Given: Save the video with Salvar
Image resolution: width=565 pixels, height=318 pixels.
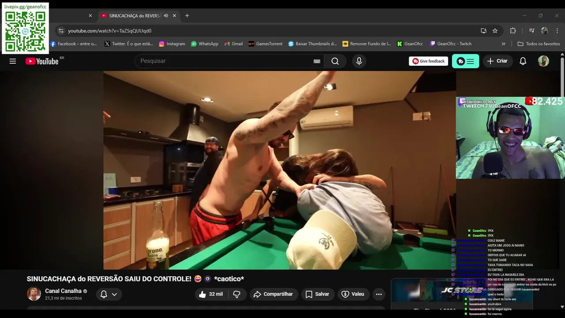Looking at the screenshot, I should (x=317, y=294).
